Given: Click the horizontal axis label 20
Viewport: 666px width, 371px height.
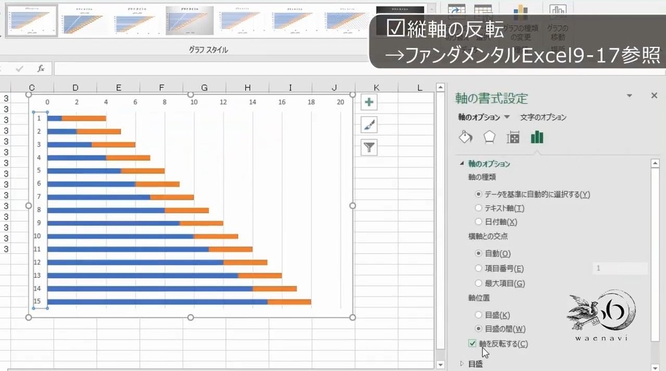Looking at the screenshot, I should point(340,102).
